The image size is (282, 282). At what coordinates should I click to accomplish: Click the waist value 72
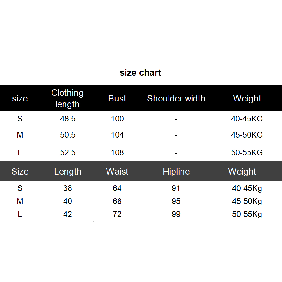(117, 214)
